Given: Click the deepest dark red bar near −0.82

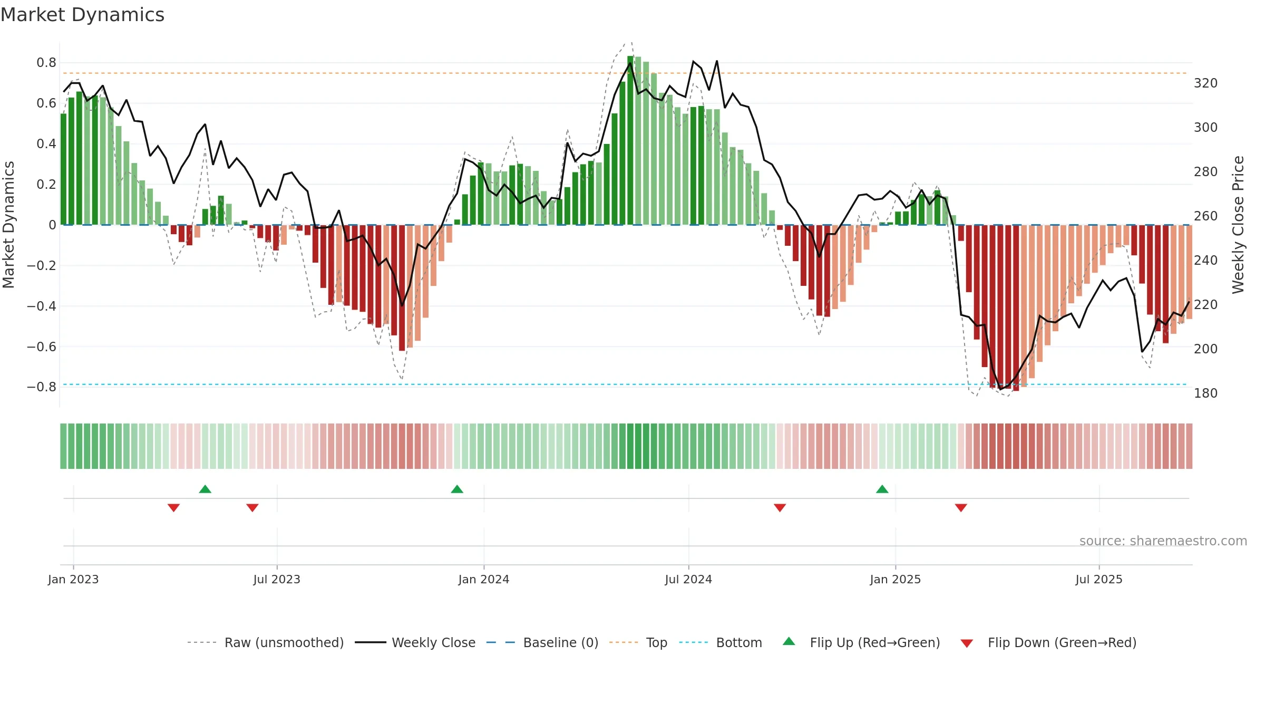Looking at the screenshot, I should pos(1016,308).
